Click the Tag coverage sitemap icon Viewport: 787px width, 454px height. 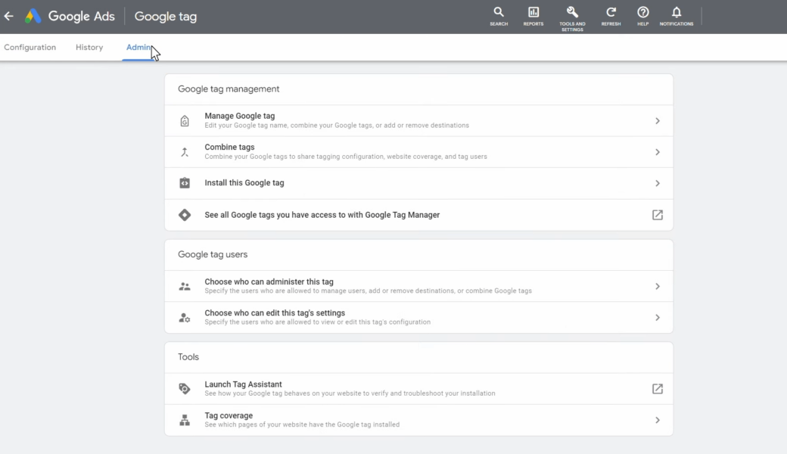[184, 419]
